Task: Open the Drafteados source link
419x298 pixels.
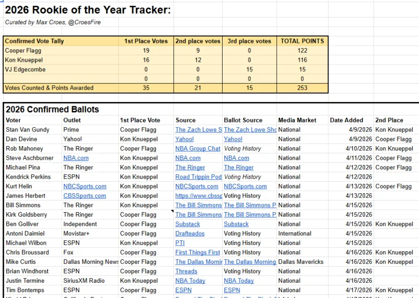Action: (190, 234)
